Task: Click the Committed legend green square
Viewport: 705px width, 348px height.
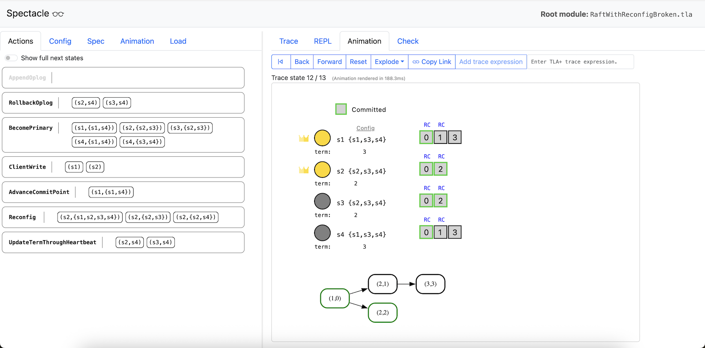Action: click(x=341, y=109)
